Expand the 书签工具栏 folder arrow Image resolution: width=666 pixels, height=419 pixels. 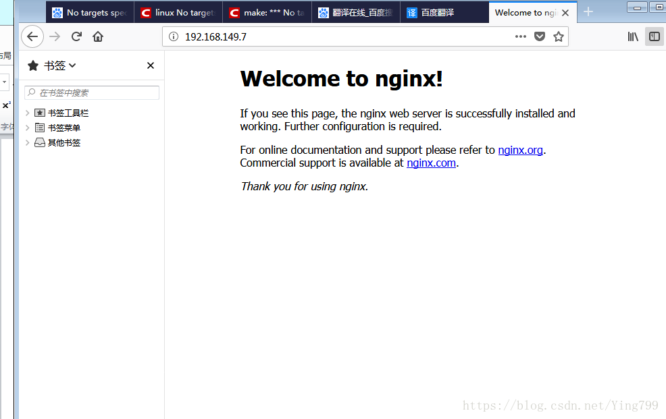27,113
